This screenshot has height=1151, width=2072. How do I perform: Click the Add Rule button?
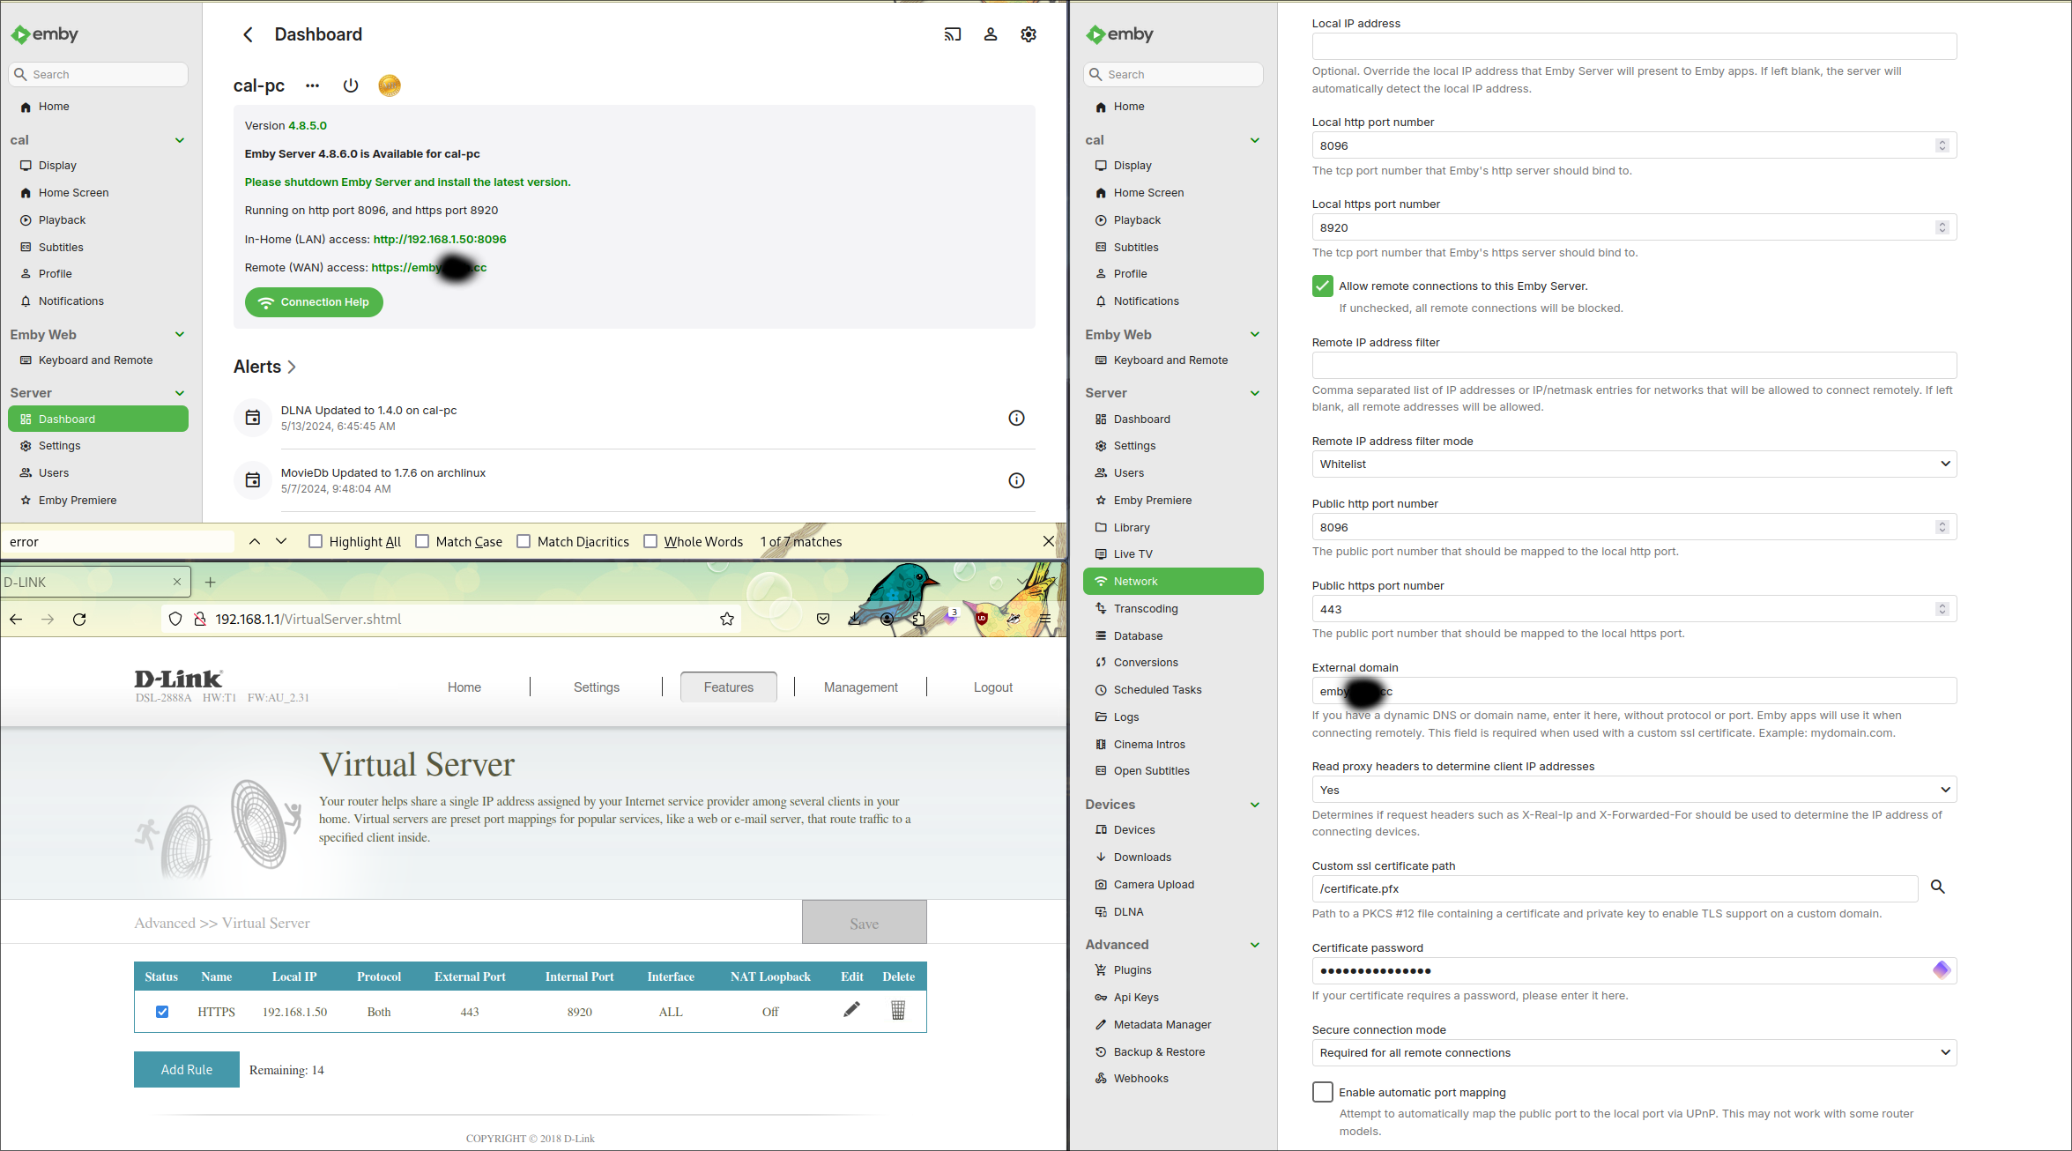186,1069
